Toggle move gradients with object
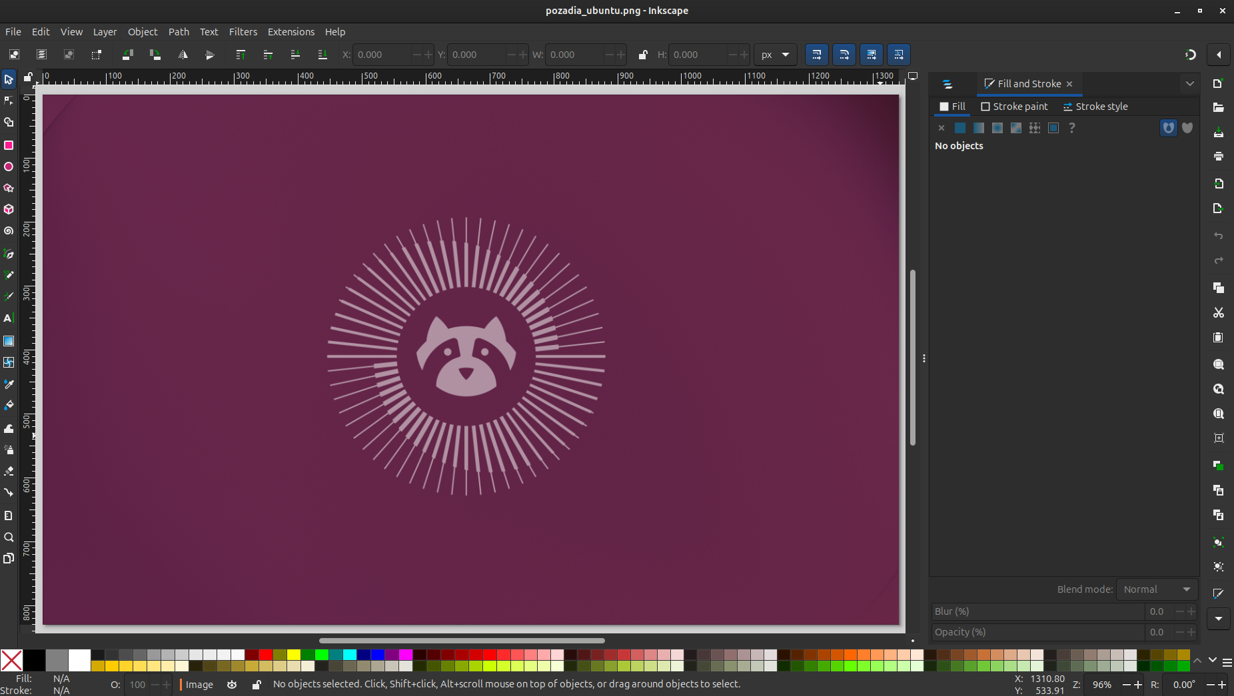This screenshot has height=696, width=1234. (x=872, y=55)
